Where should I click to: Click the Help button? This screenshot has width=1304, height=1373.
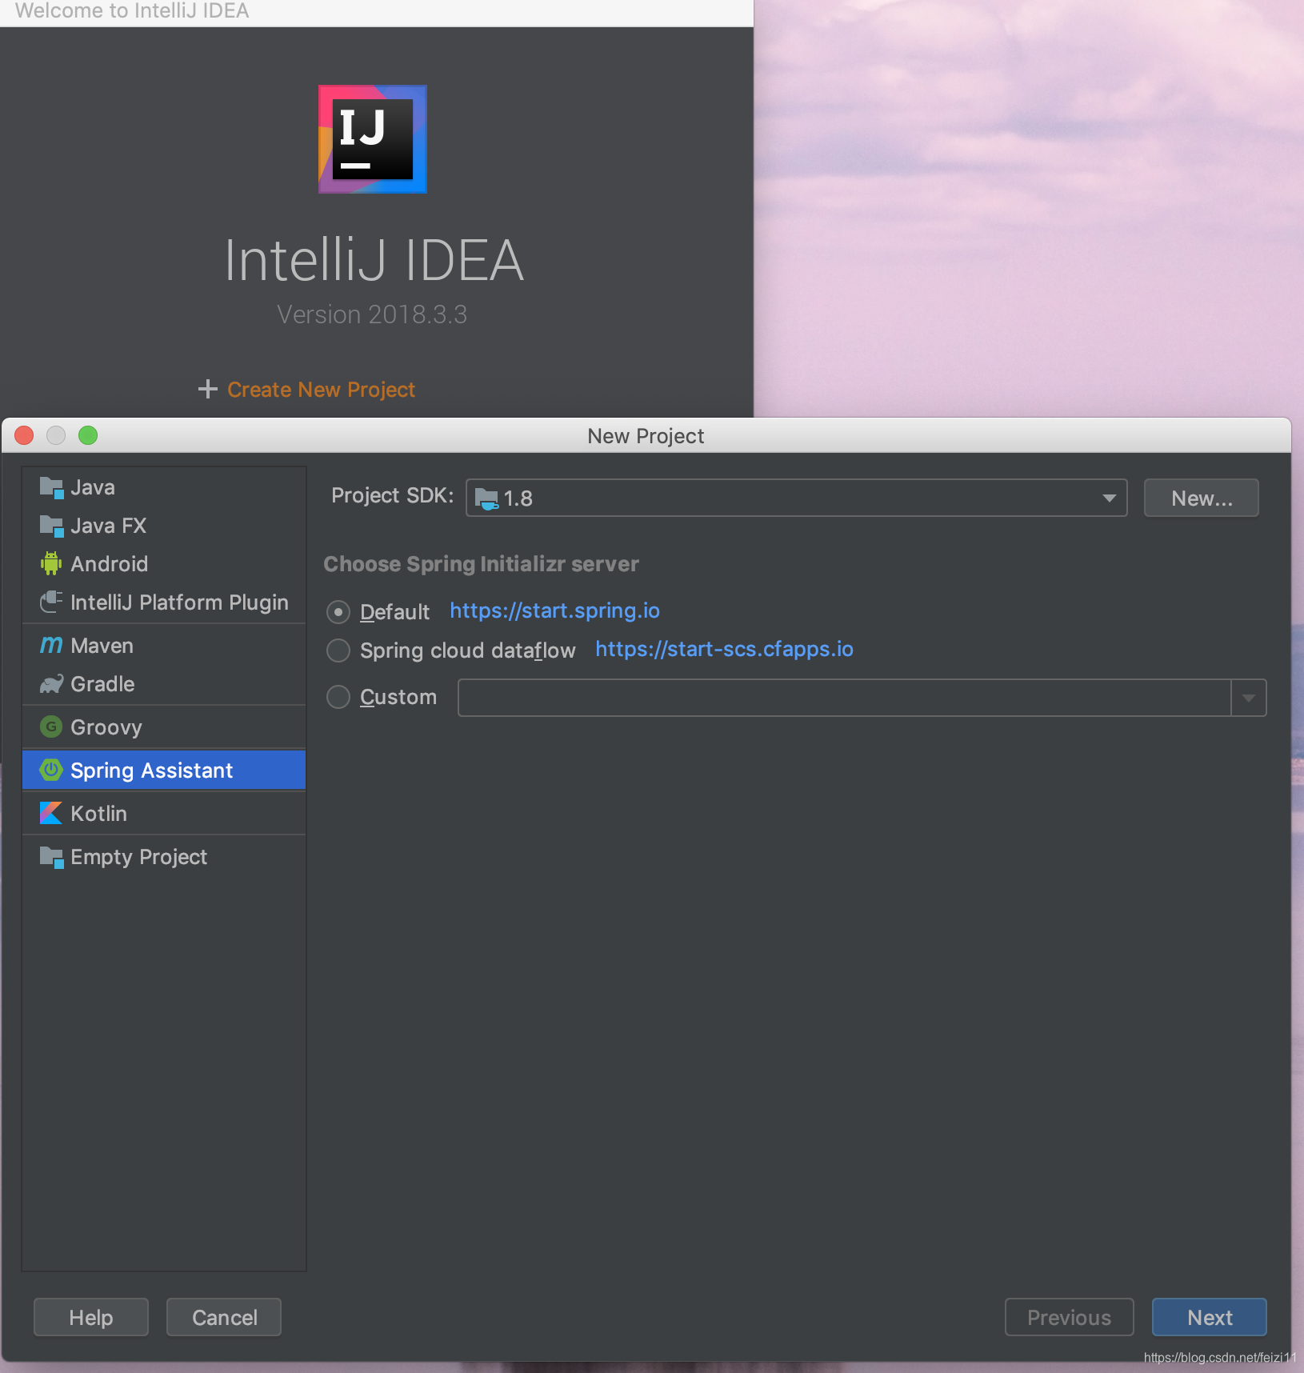(x=91, y=1317)
